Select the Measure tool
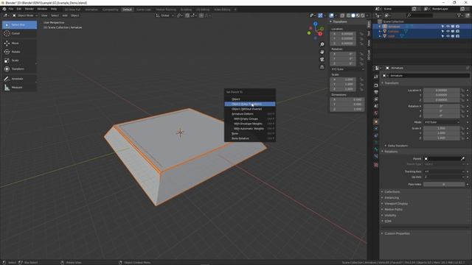 [x=20, y=88]
